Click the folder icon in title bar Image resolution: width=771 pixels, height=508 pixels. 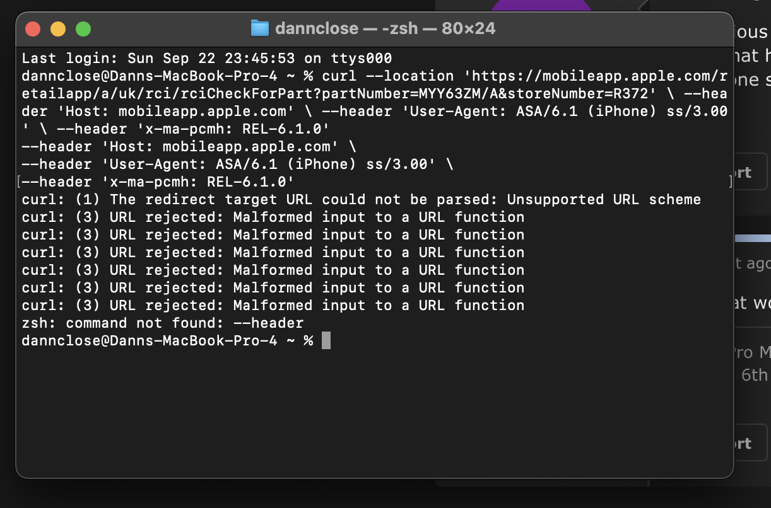click(x=259, y=28)
